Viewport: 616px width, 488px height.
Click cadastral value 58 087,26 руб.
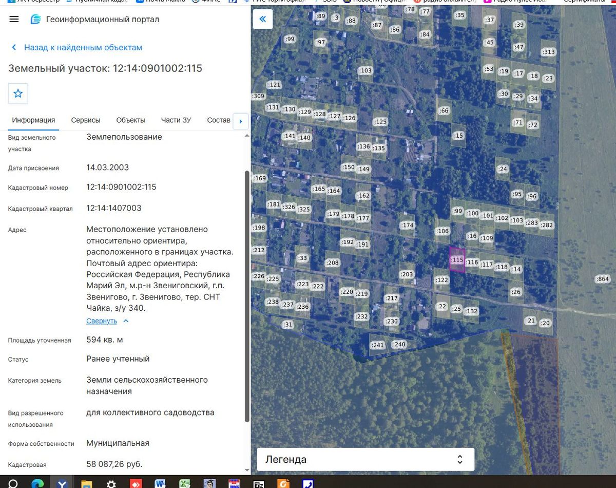coord(114,464)
